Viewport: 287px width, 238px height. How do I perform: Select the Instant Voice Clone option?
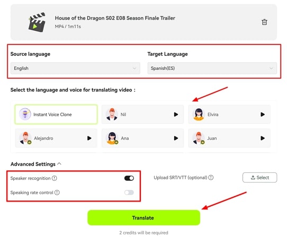[56, 114]
